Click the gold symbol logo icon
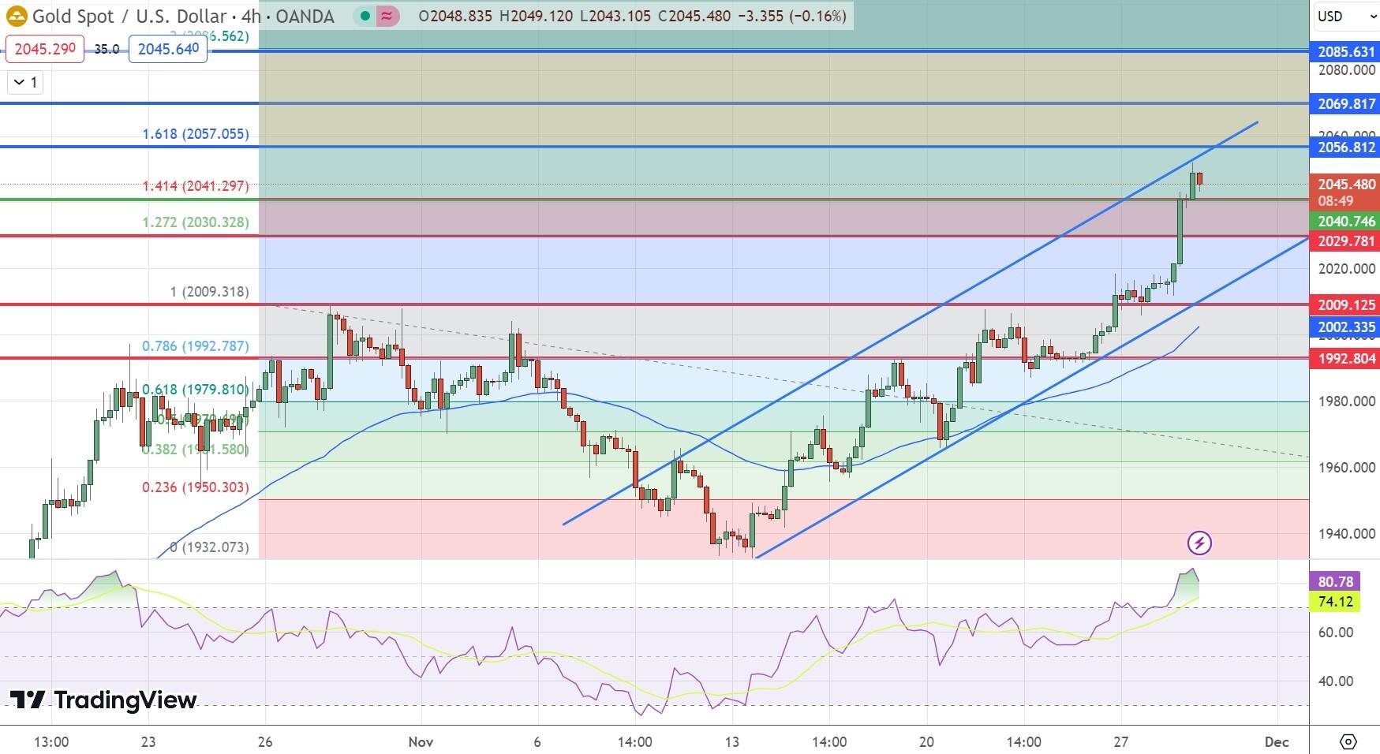 click(17, 16)
